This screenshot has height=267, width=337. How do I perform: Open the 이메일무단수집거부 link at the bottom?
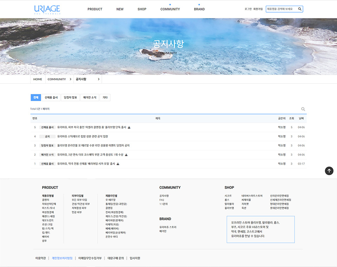point(90,258)
